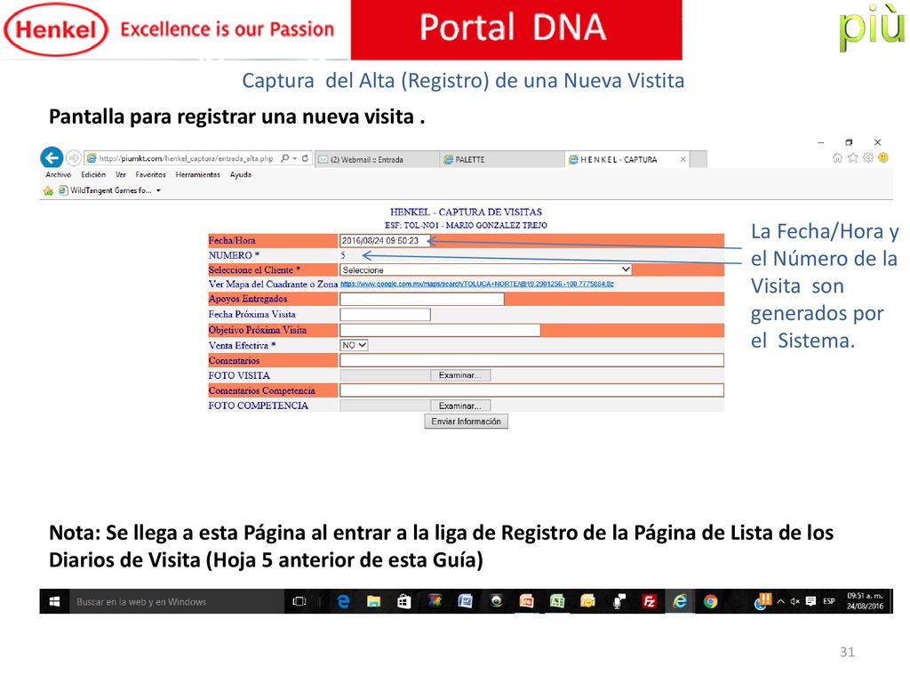The image size is (910, 683).
Task: Click the Comentarios Competencia text field
Action: point(531,390)
